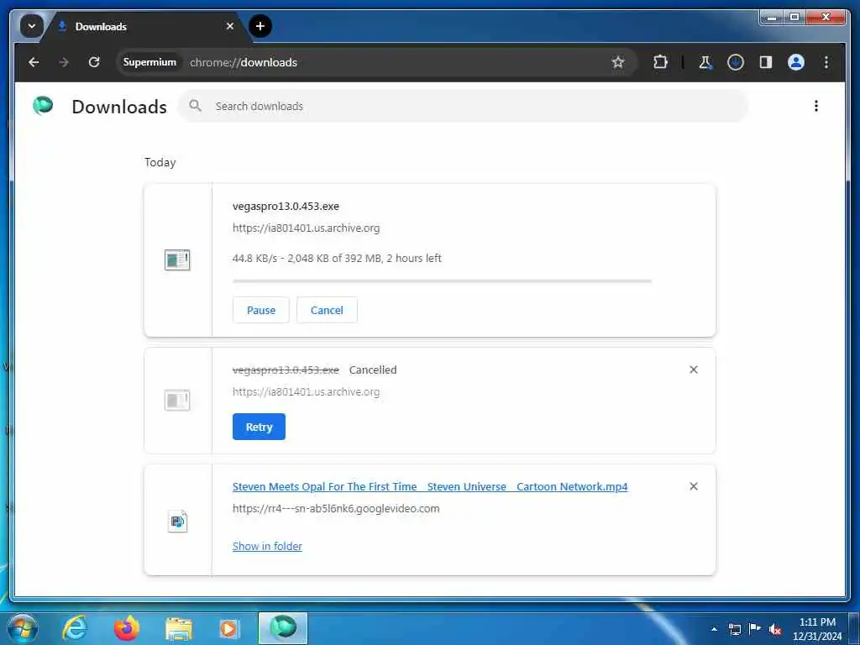Open the Steven Meets Opal mp4 file link
Screen dimensions: 860x645
point(430,486)
